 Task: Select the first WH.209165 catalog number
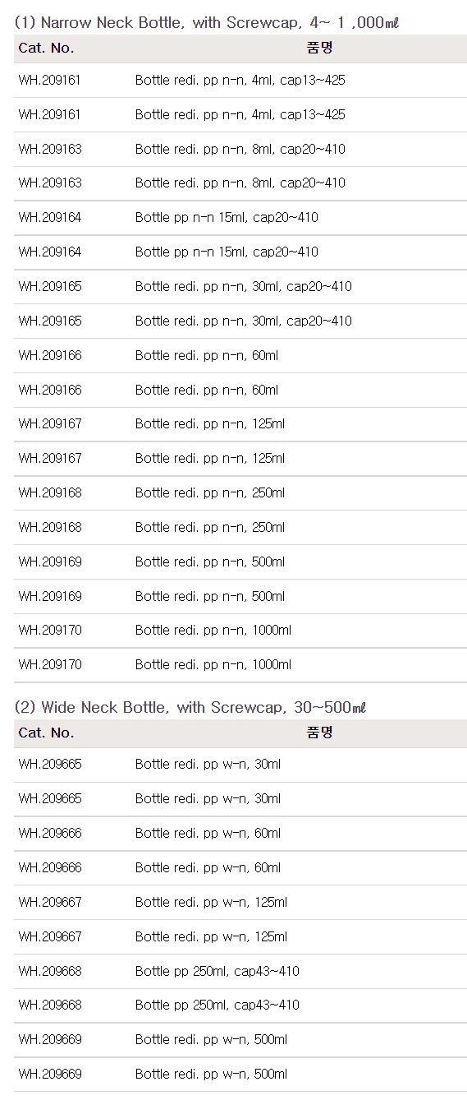(x=50, y=286)
